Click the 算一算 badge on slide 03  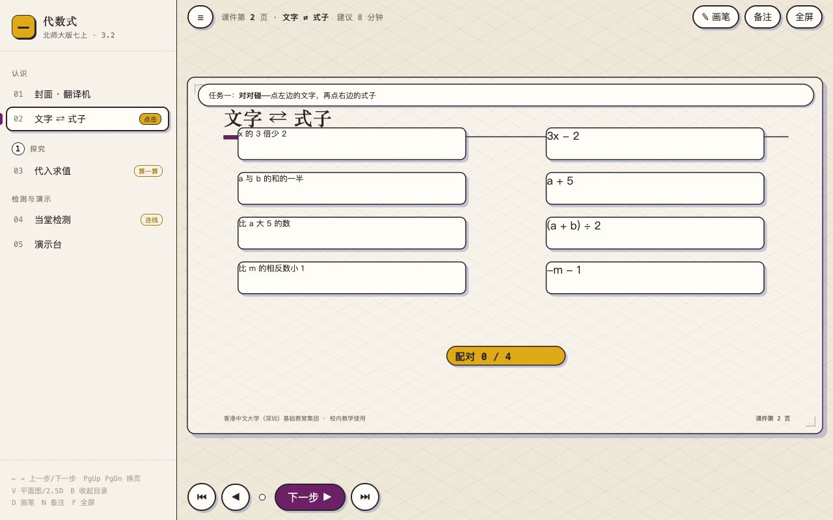click(148, 171)
